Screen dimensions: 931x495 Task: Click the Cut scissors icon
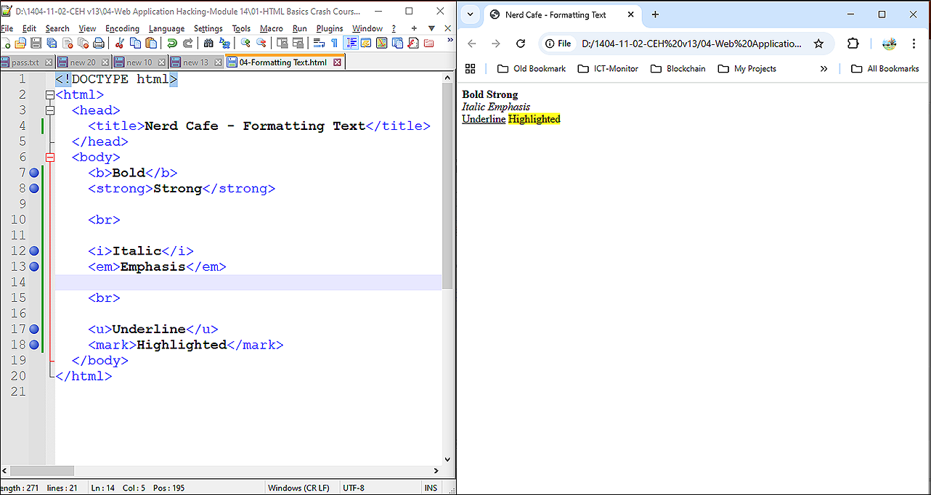coord(120,44)
